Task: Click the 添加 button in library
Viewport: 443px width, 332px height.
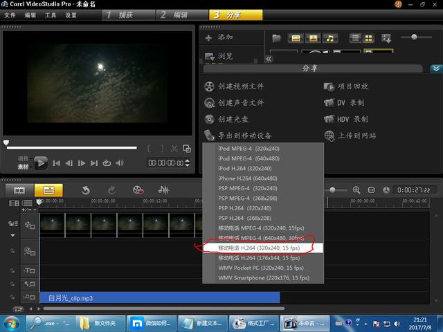Action: [219, 37]
